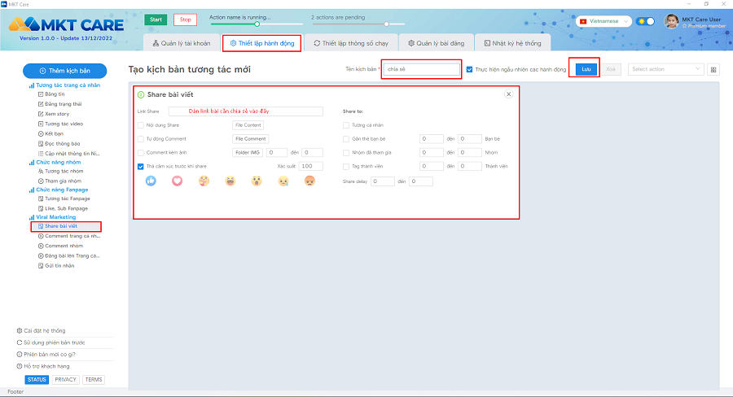Select the Angry reaction emoji

(x=309, y=181)
